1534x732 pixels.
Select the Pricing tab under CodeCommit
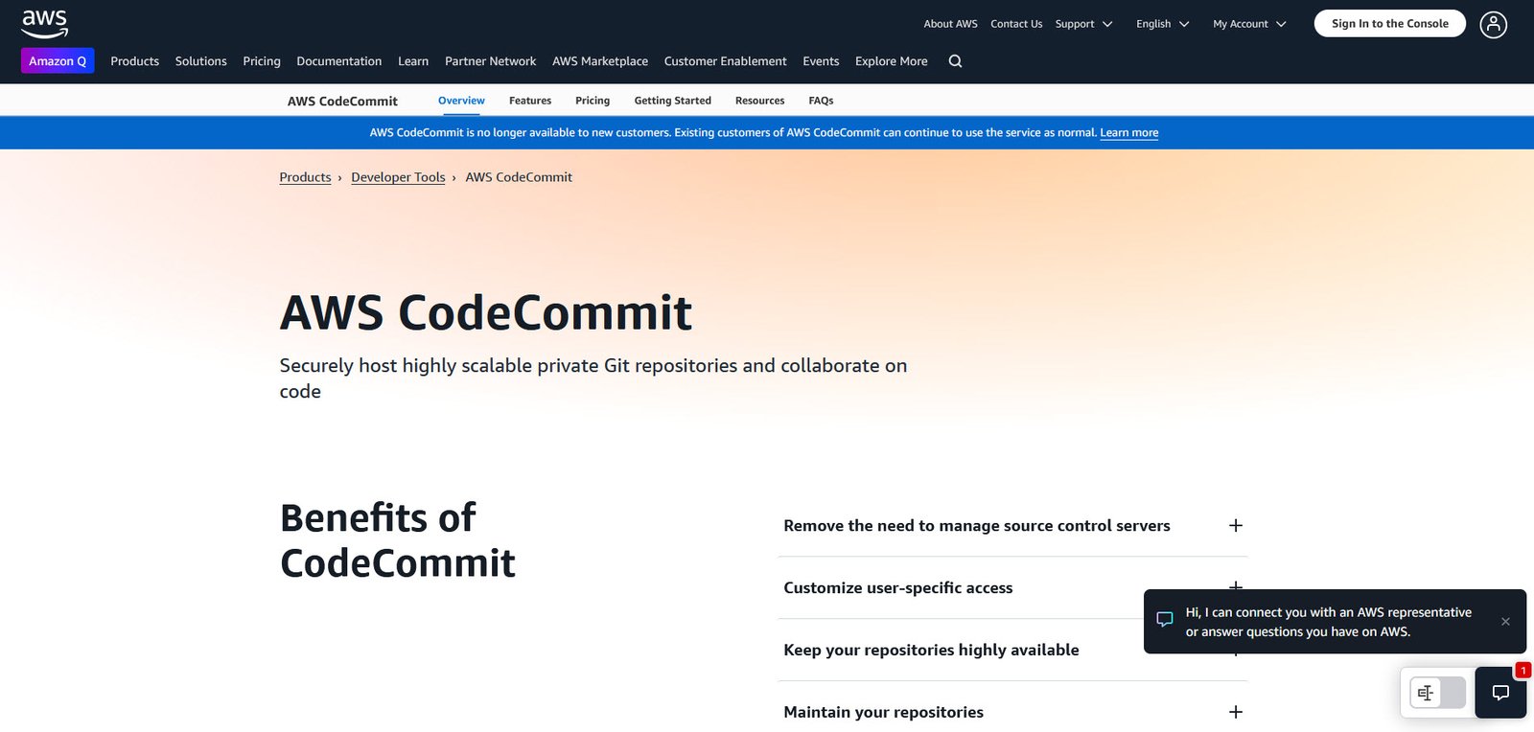click(x=593, y=101)
